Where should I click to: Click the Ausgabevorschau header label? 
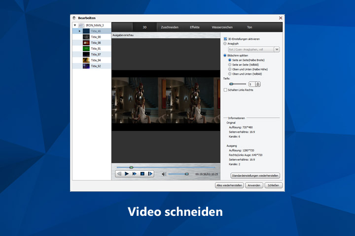(123, 35)
